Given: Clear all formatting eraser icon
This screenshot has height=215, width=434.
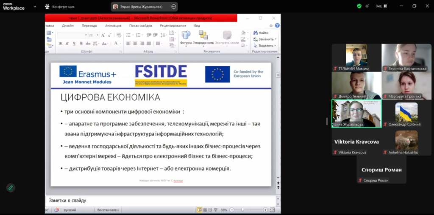Looking at the screenshot, I should 119,35.
